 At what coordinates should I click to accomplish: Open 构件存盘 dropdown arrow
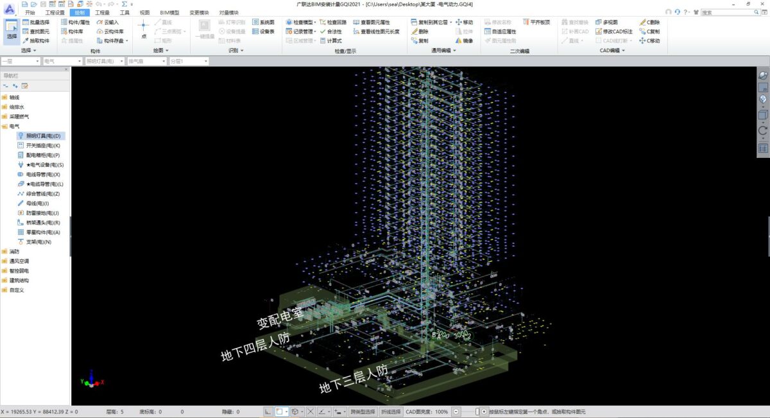pos(127,40)
